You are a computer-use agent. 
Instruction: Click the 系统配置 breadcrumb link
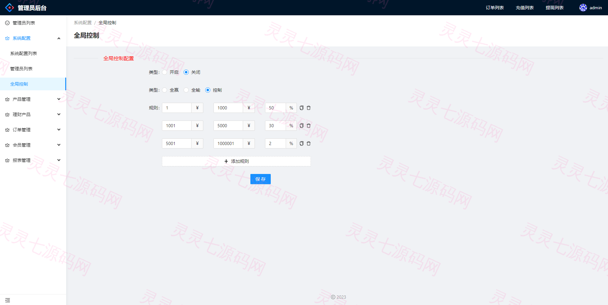tap(83, 23)
